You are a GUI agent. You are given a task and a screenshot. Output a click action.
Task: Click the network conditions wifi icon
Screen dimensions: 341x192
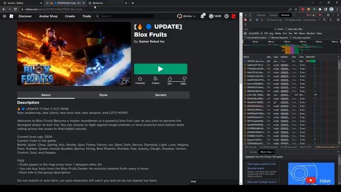(324, 20)
